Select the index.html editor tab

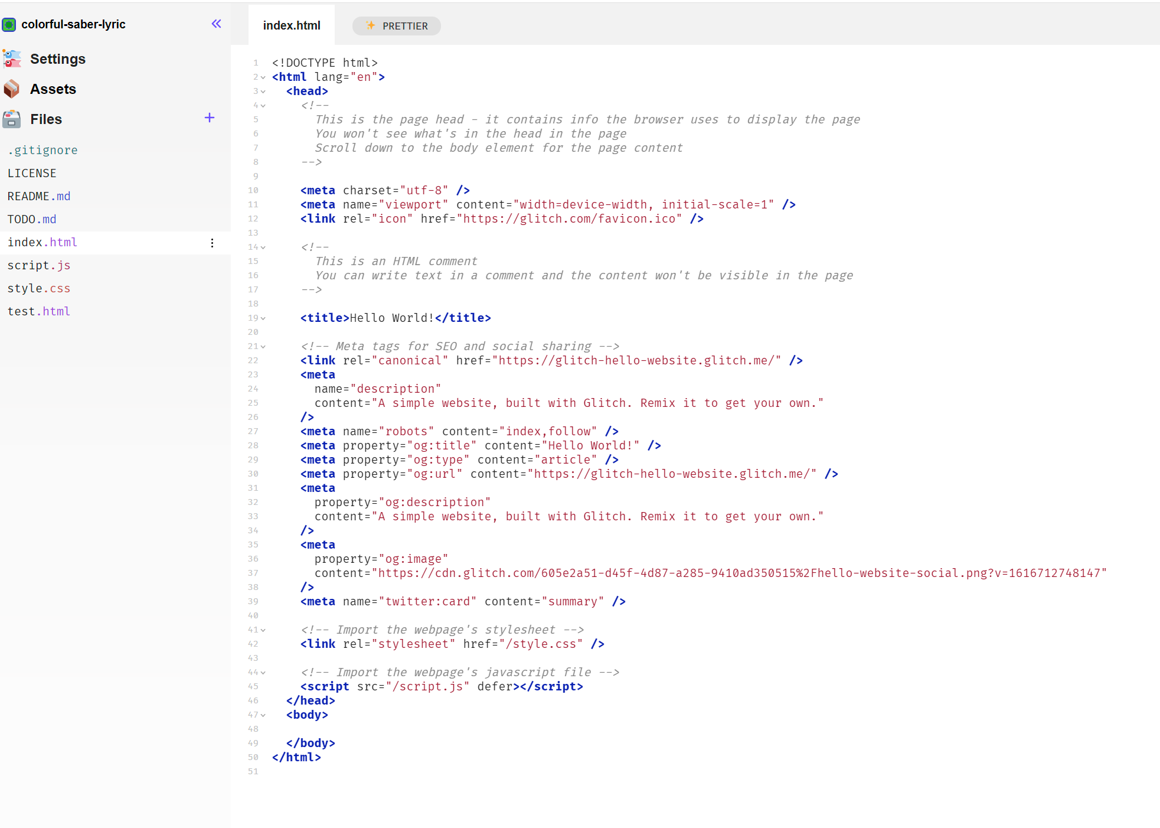[x=292, y=25]
